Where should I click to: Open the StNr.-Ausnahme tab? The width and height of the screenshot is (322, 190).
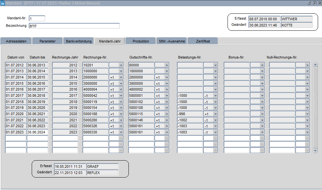coord(172,41)
